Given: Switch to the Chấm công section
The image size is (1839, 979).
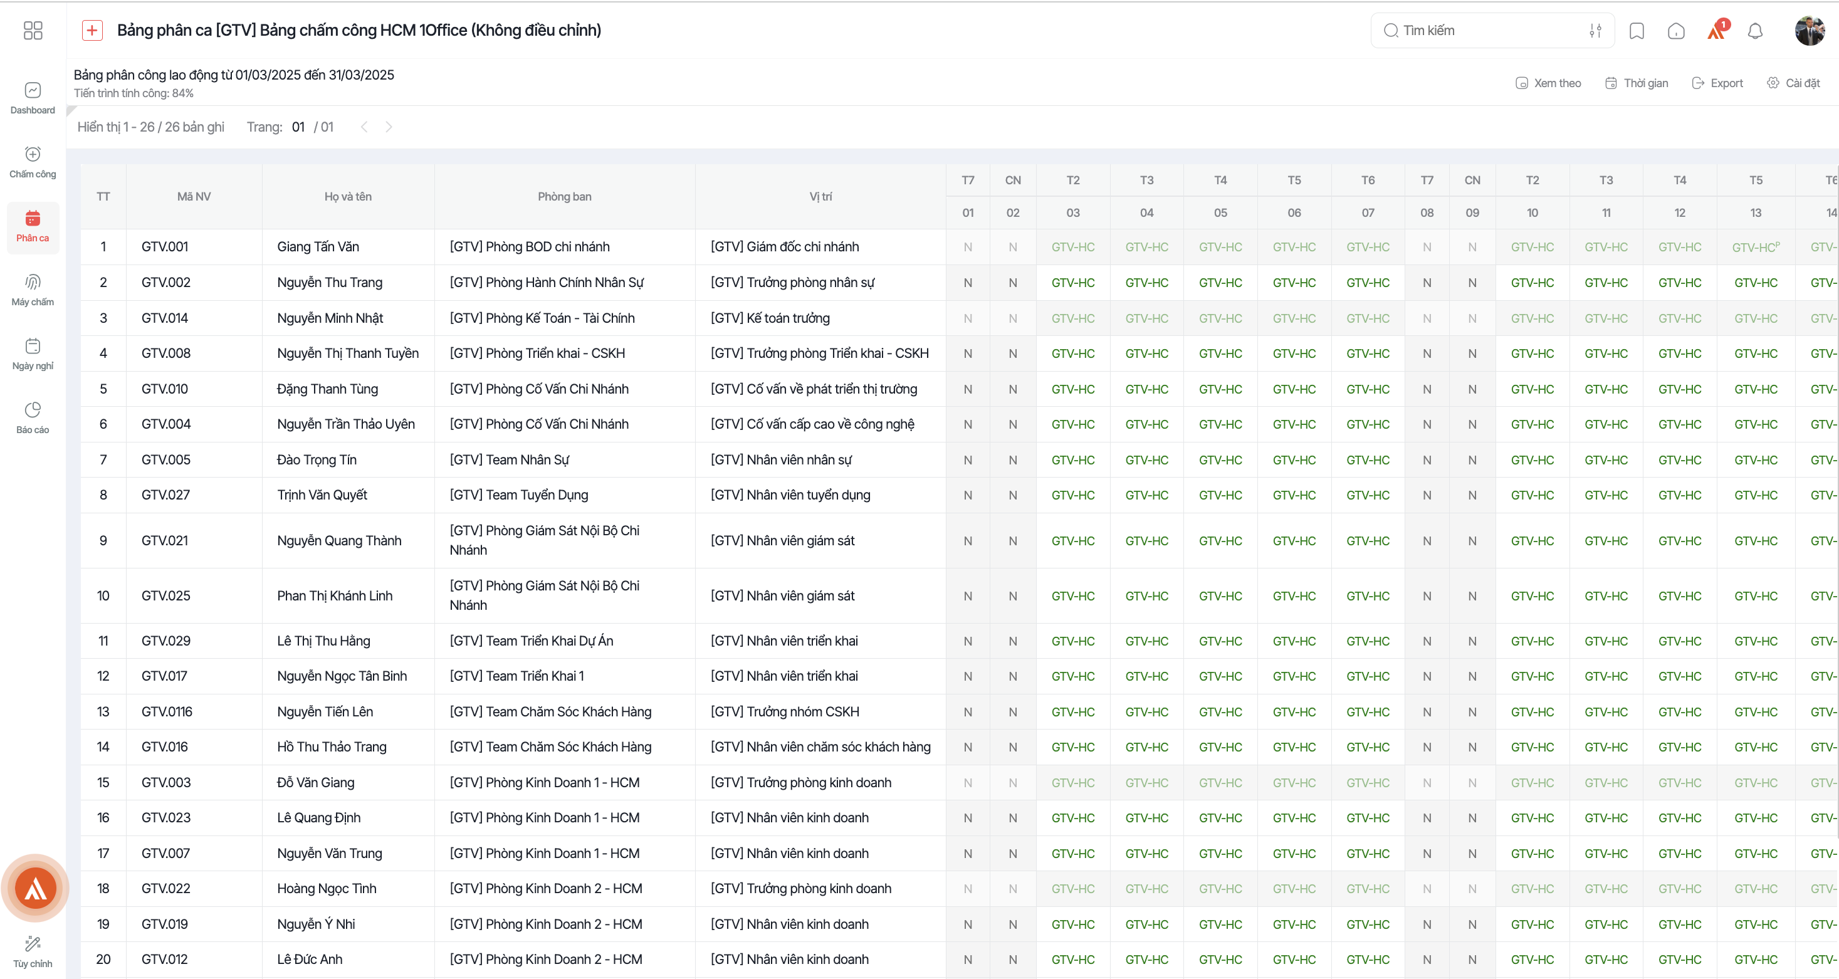Looking at the screenshot, I should click(33, 162).
